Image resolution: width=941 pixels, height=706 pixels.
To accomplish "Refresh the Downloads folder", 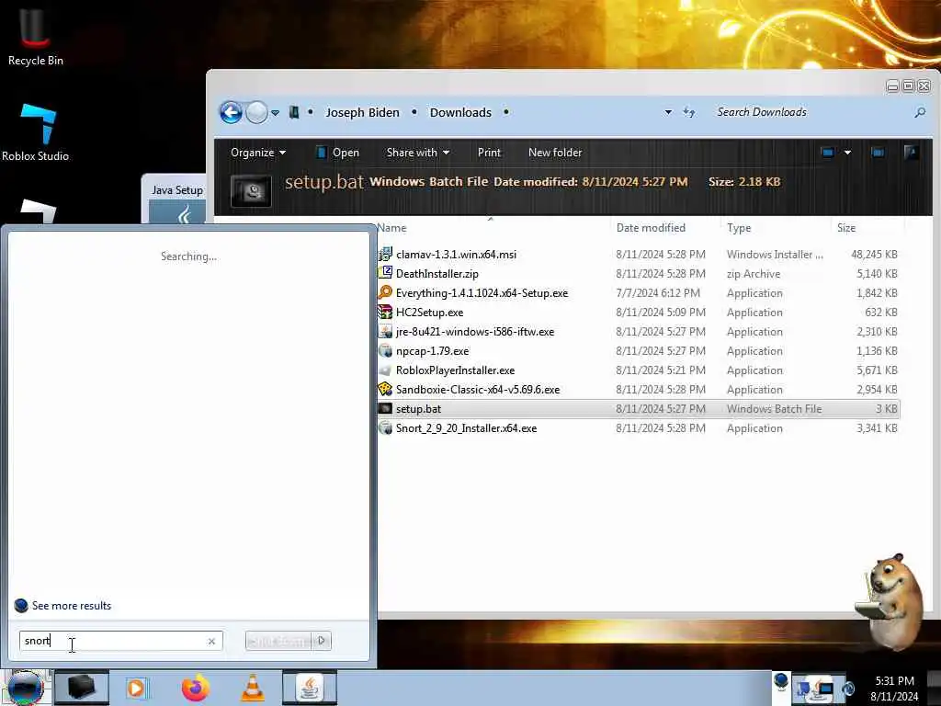I will click(689, 112).
